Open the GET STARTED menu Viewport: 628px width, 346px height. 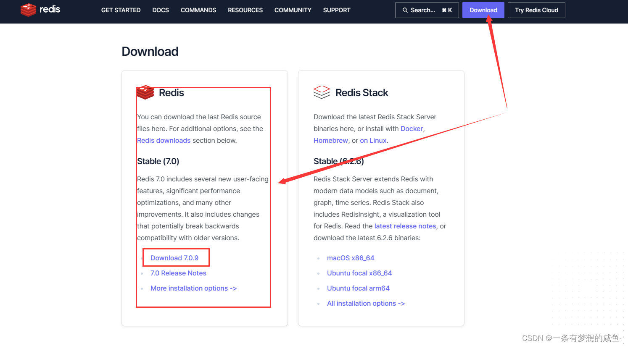[x=121, y=10]
